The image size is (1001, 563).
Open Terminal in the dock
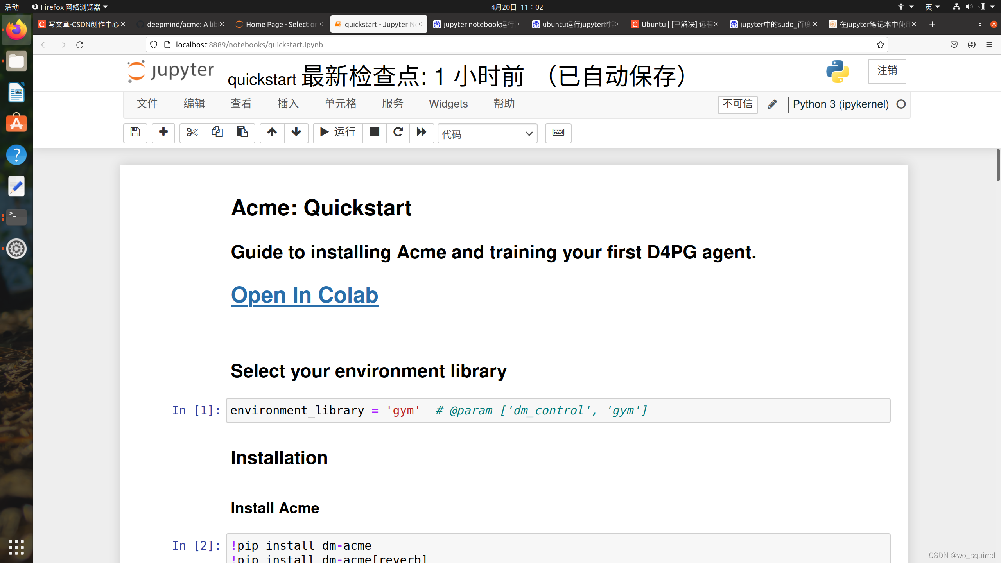[16, 217]
